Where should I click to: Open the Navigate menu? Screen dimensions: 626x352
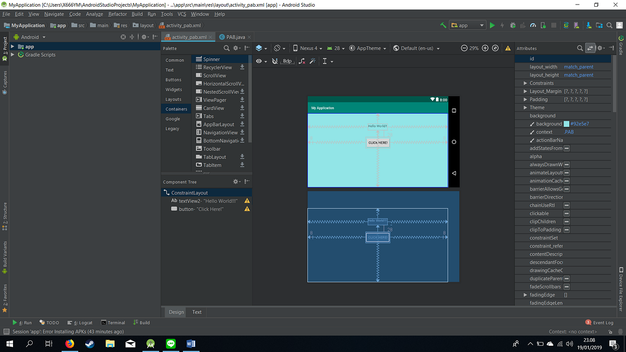54,14
